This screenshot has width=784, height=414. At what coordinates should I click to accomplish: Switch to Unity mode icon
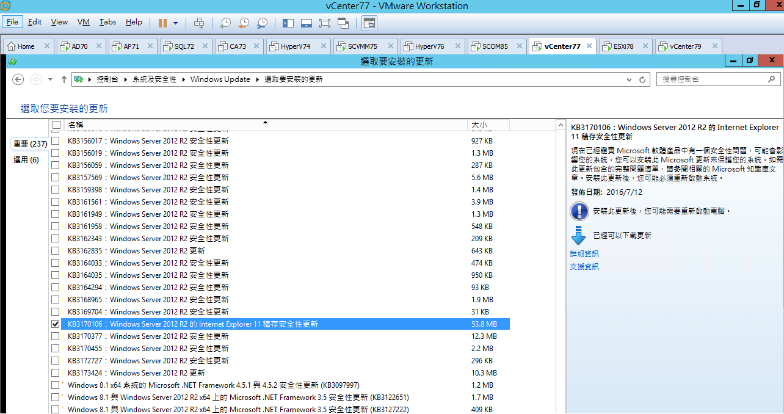(x=343, y=23)
